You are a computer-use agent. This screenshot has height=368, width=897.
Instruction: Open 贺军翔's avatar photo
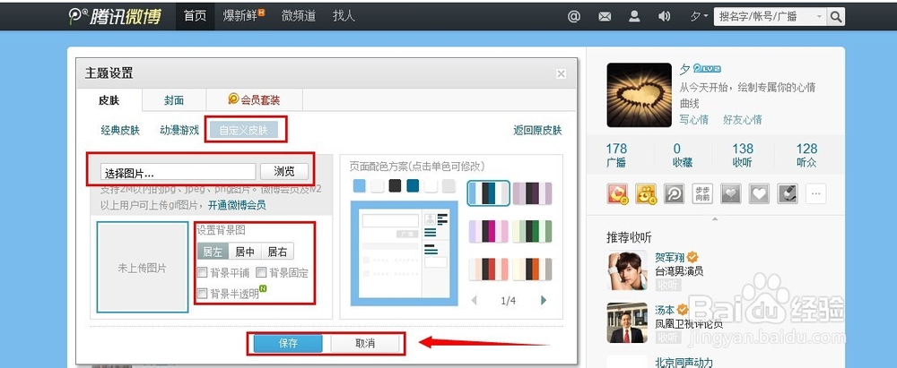click(x=627, y=270)
